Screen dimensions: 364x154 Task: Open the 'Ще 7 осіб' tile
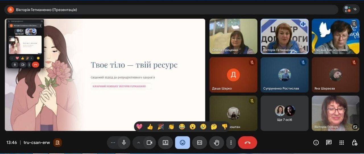284,113
